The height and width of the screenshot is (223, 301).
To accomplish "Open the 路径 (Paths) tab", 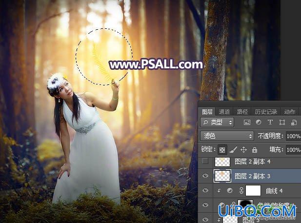I will (242, 112).
